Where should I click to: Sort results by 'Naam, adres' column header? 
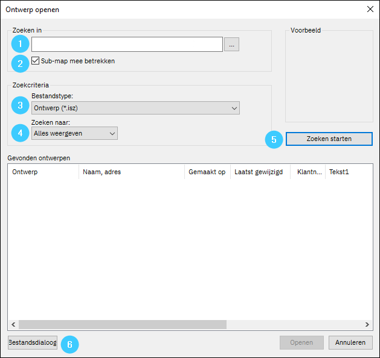click(x=132, y=172)
